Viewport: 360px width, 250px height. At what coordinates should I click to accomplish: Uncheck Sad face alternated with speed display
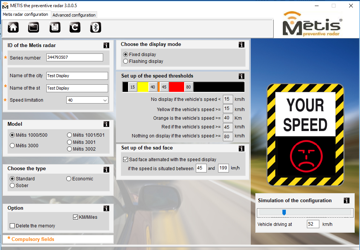126,160
